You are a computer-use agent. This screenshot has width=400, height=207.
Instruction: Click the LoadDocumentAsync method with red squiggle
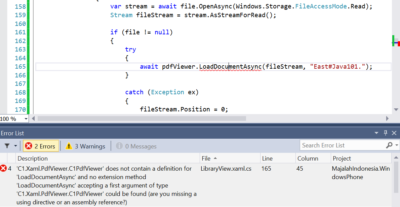[x=230, y=67]
